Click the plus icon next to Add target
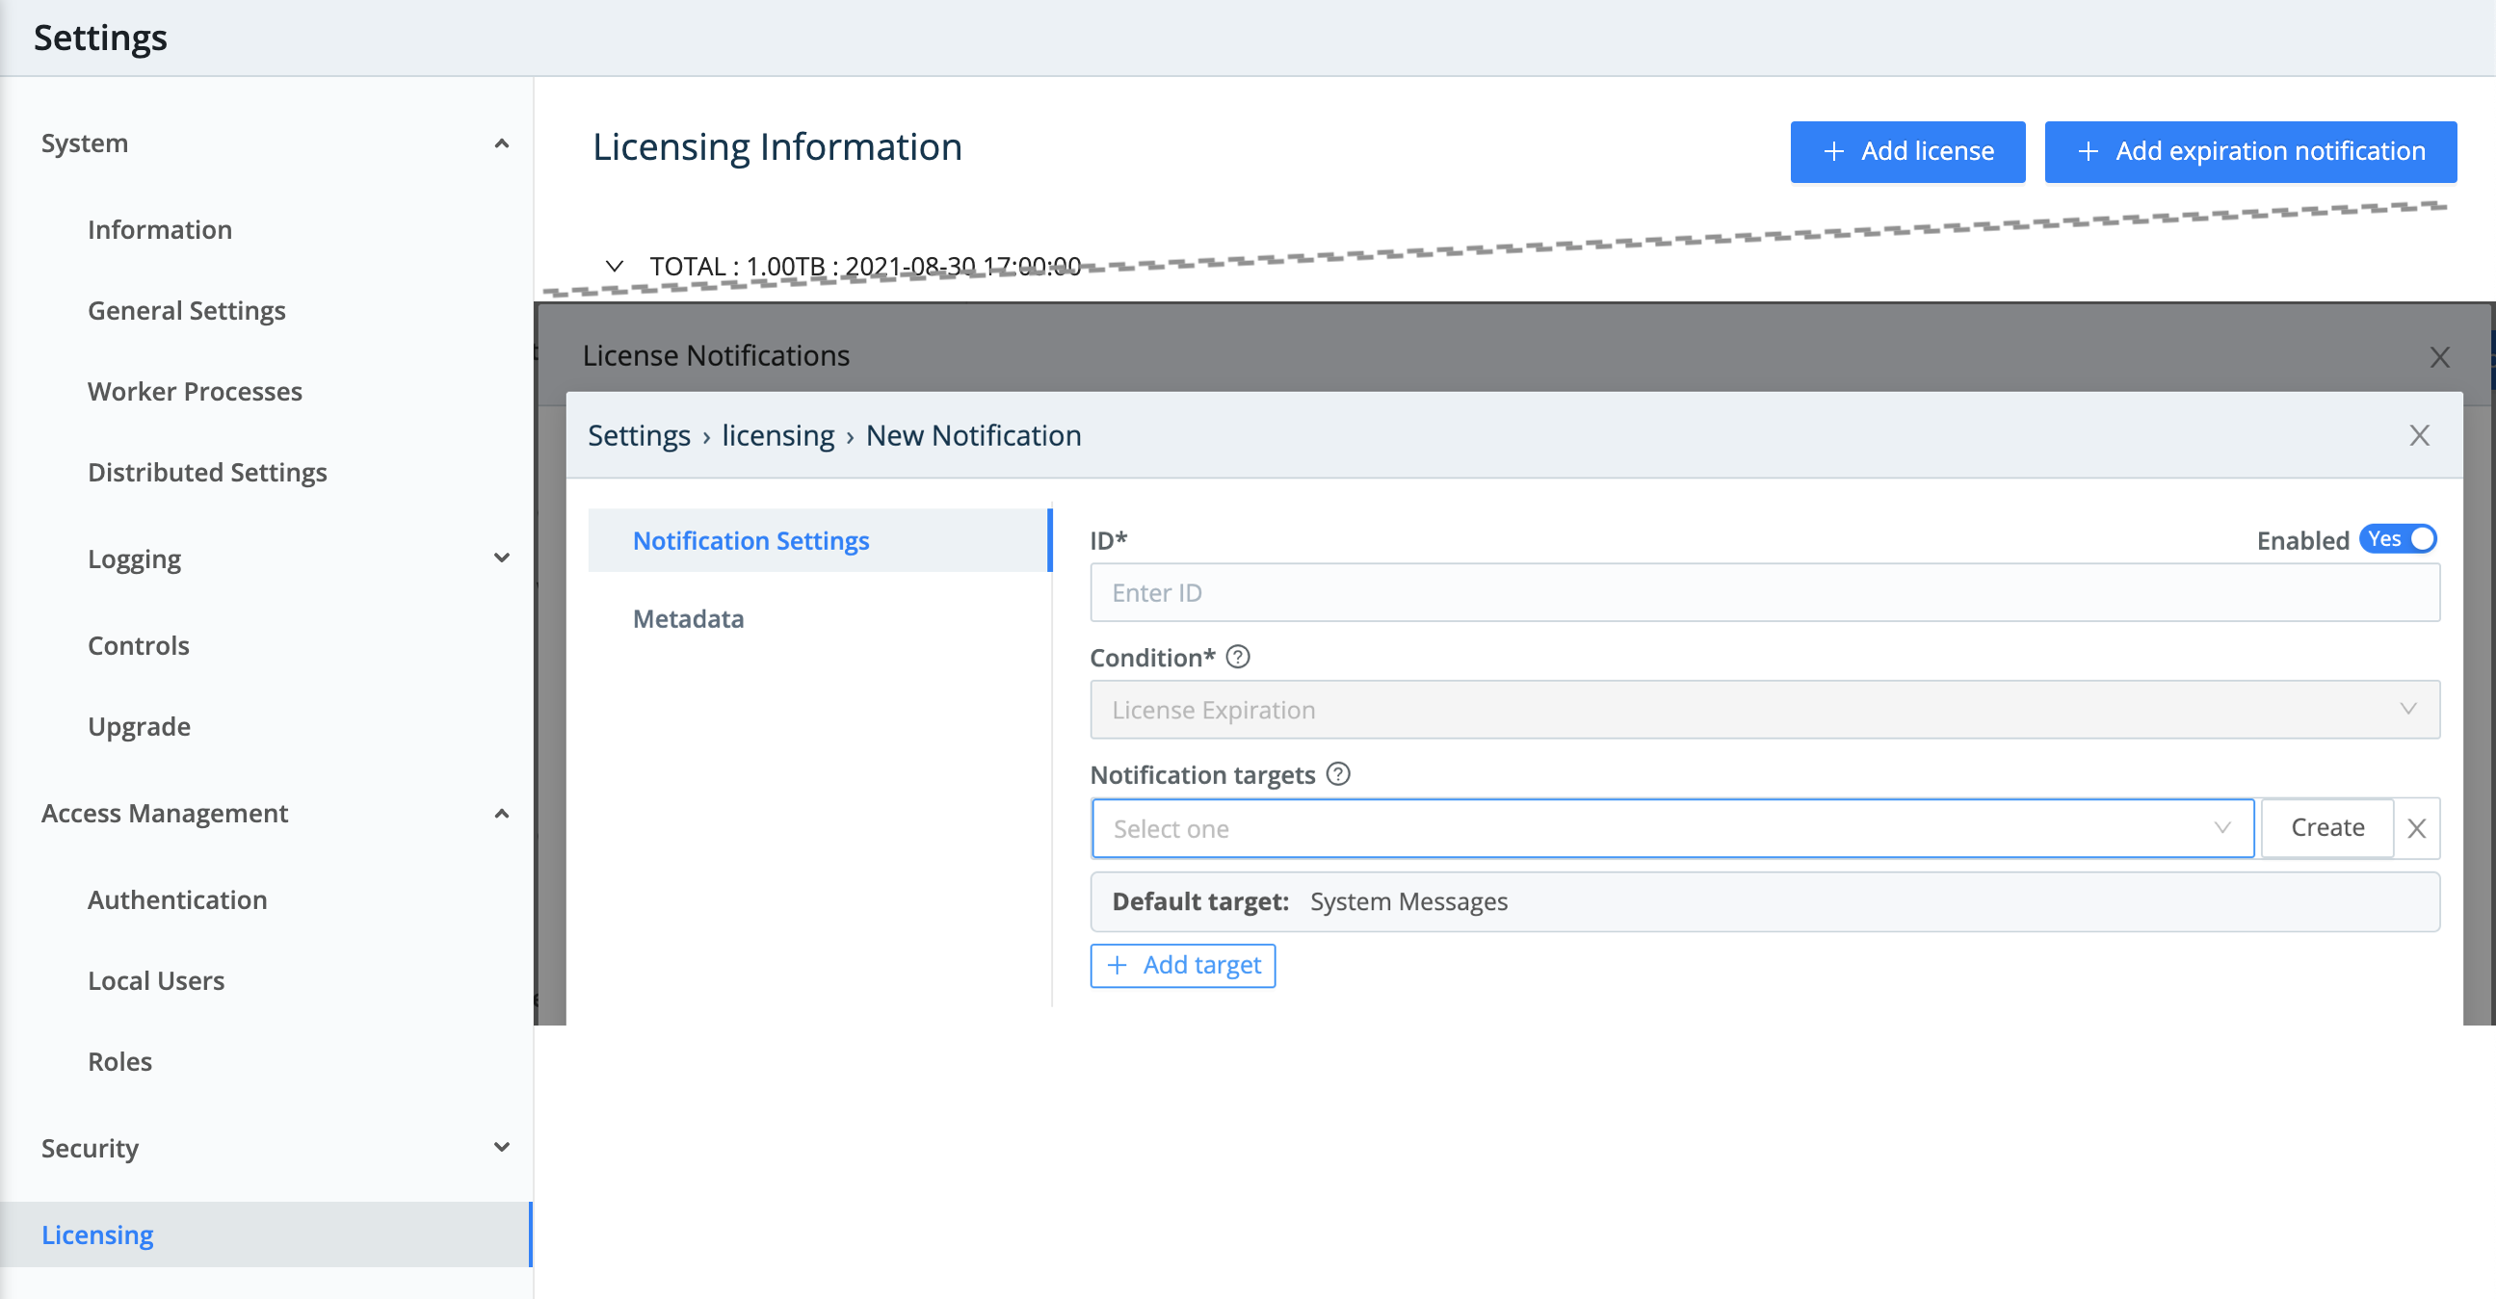 click(x=1119, y=965)
